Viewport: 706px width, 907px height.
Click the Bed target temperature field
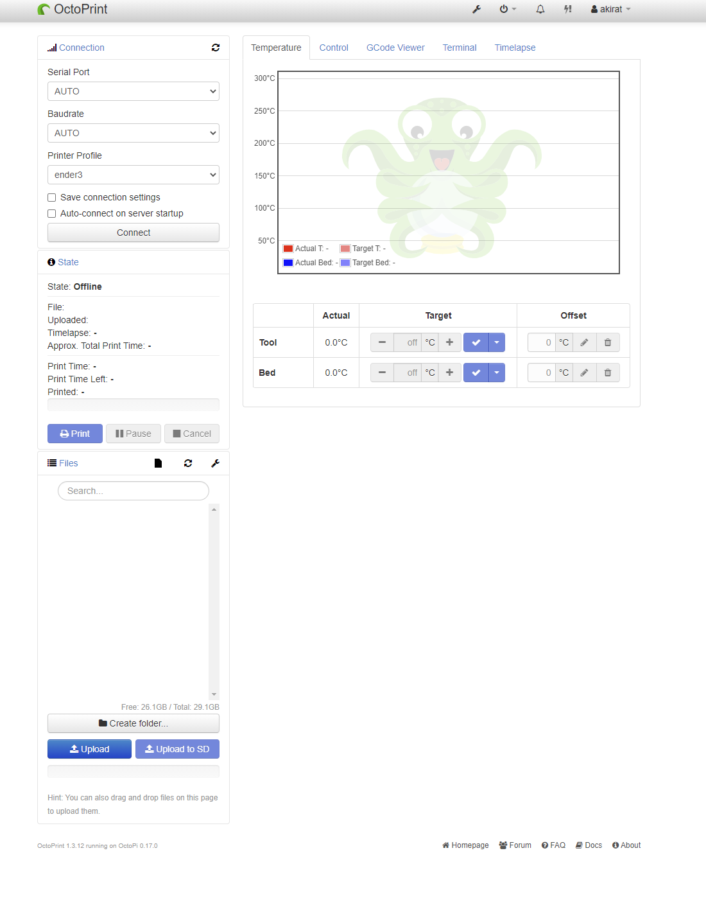408,373
